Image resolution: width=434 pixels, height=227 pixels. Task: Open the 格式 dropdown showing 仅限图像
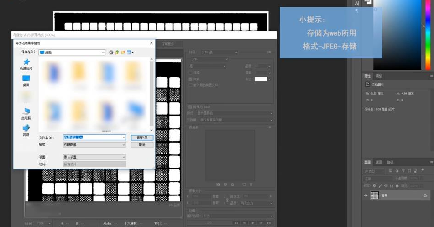pyautogui.click(x=94, y=145)
